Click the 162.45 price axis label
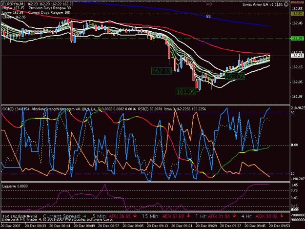Viewport: 305px width, 229px height. pos(297,23)
